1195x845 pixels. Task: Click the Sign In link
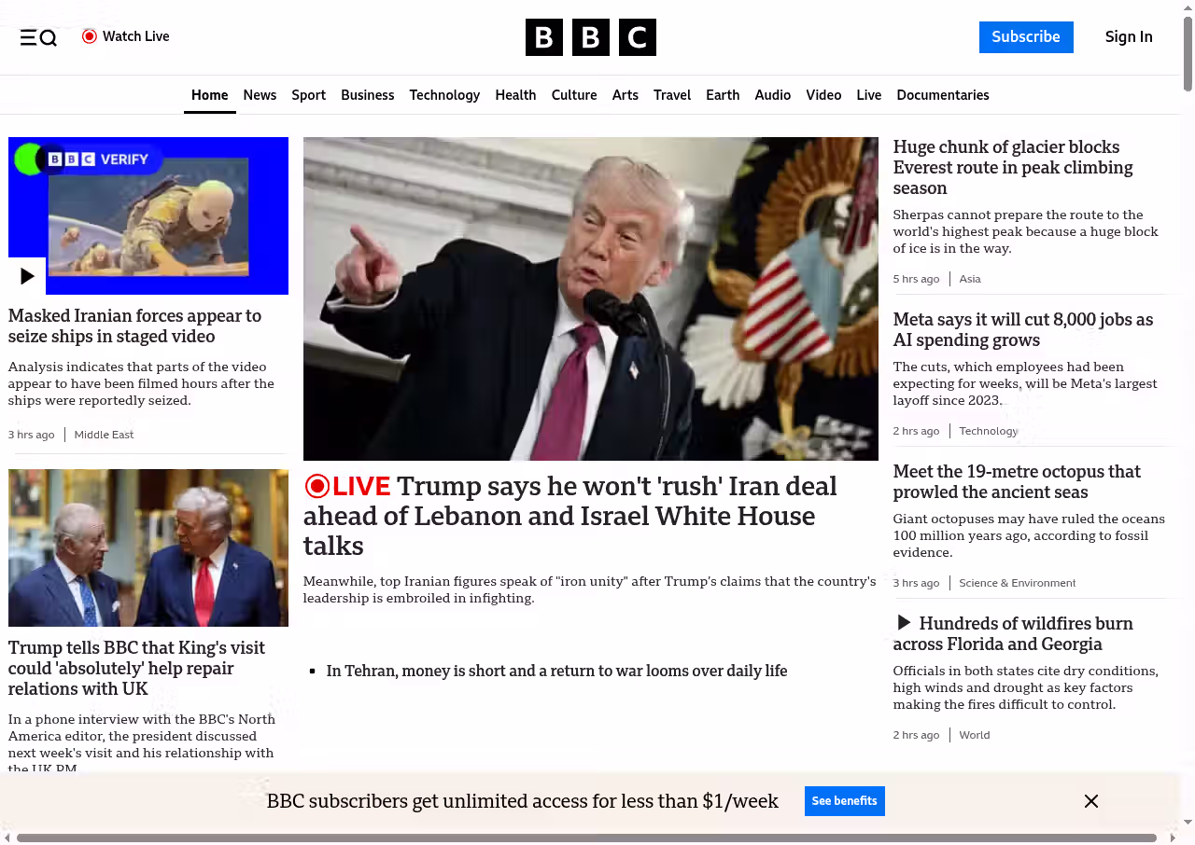click(x=1128, y=37)
